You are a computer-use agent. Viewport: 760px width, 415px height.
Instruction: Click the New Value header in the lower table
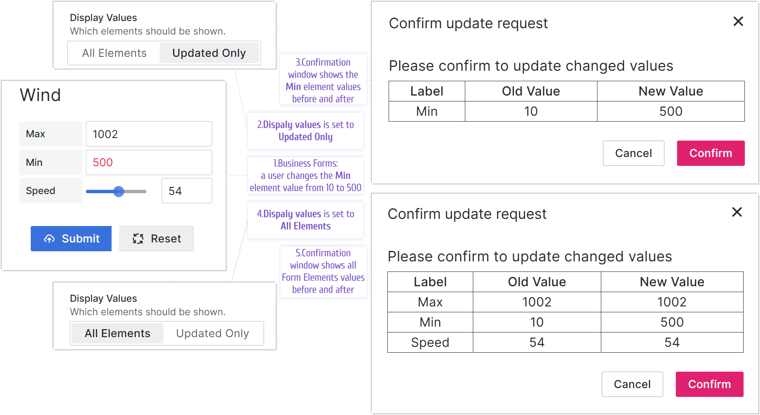[672, 282]
